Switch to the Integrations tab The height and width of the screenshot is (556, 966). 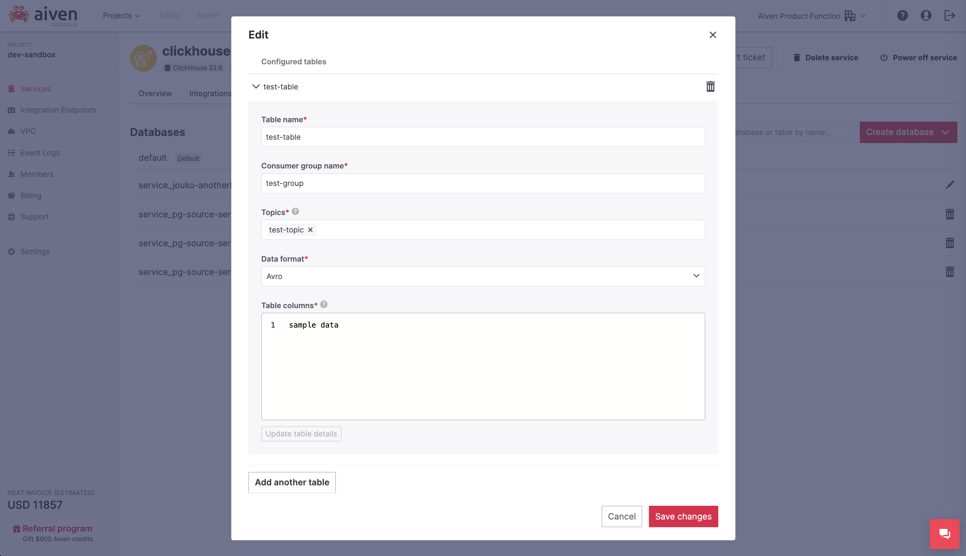(x=210, y=93)
